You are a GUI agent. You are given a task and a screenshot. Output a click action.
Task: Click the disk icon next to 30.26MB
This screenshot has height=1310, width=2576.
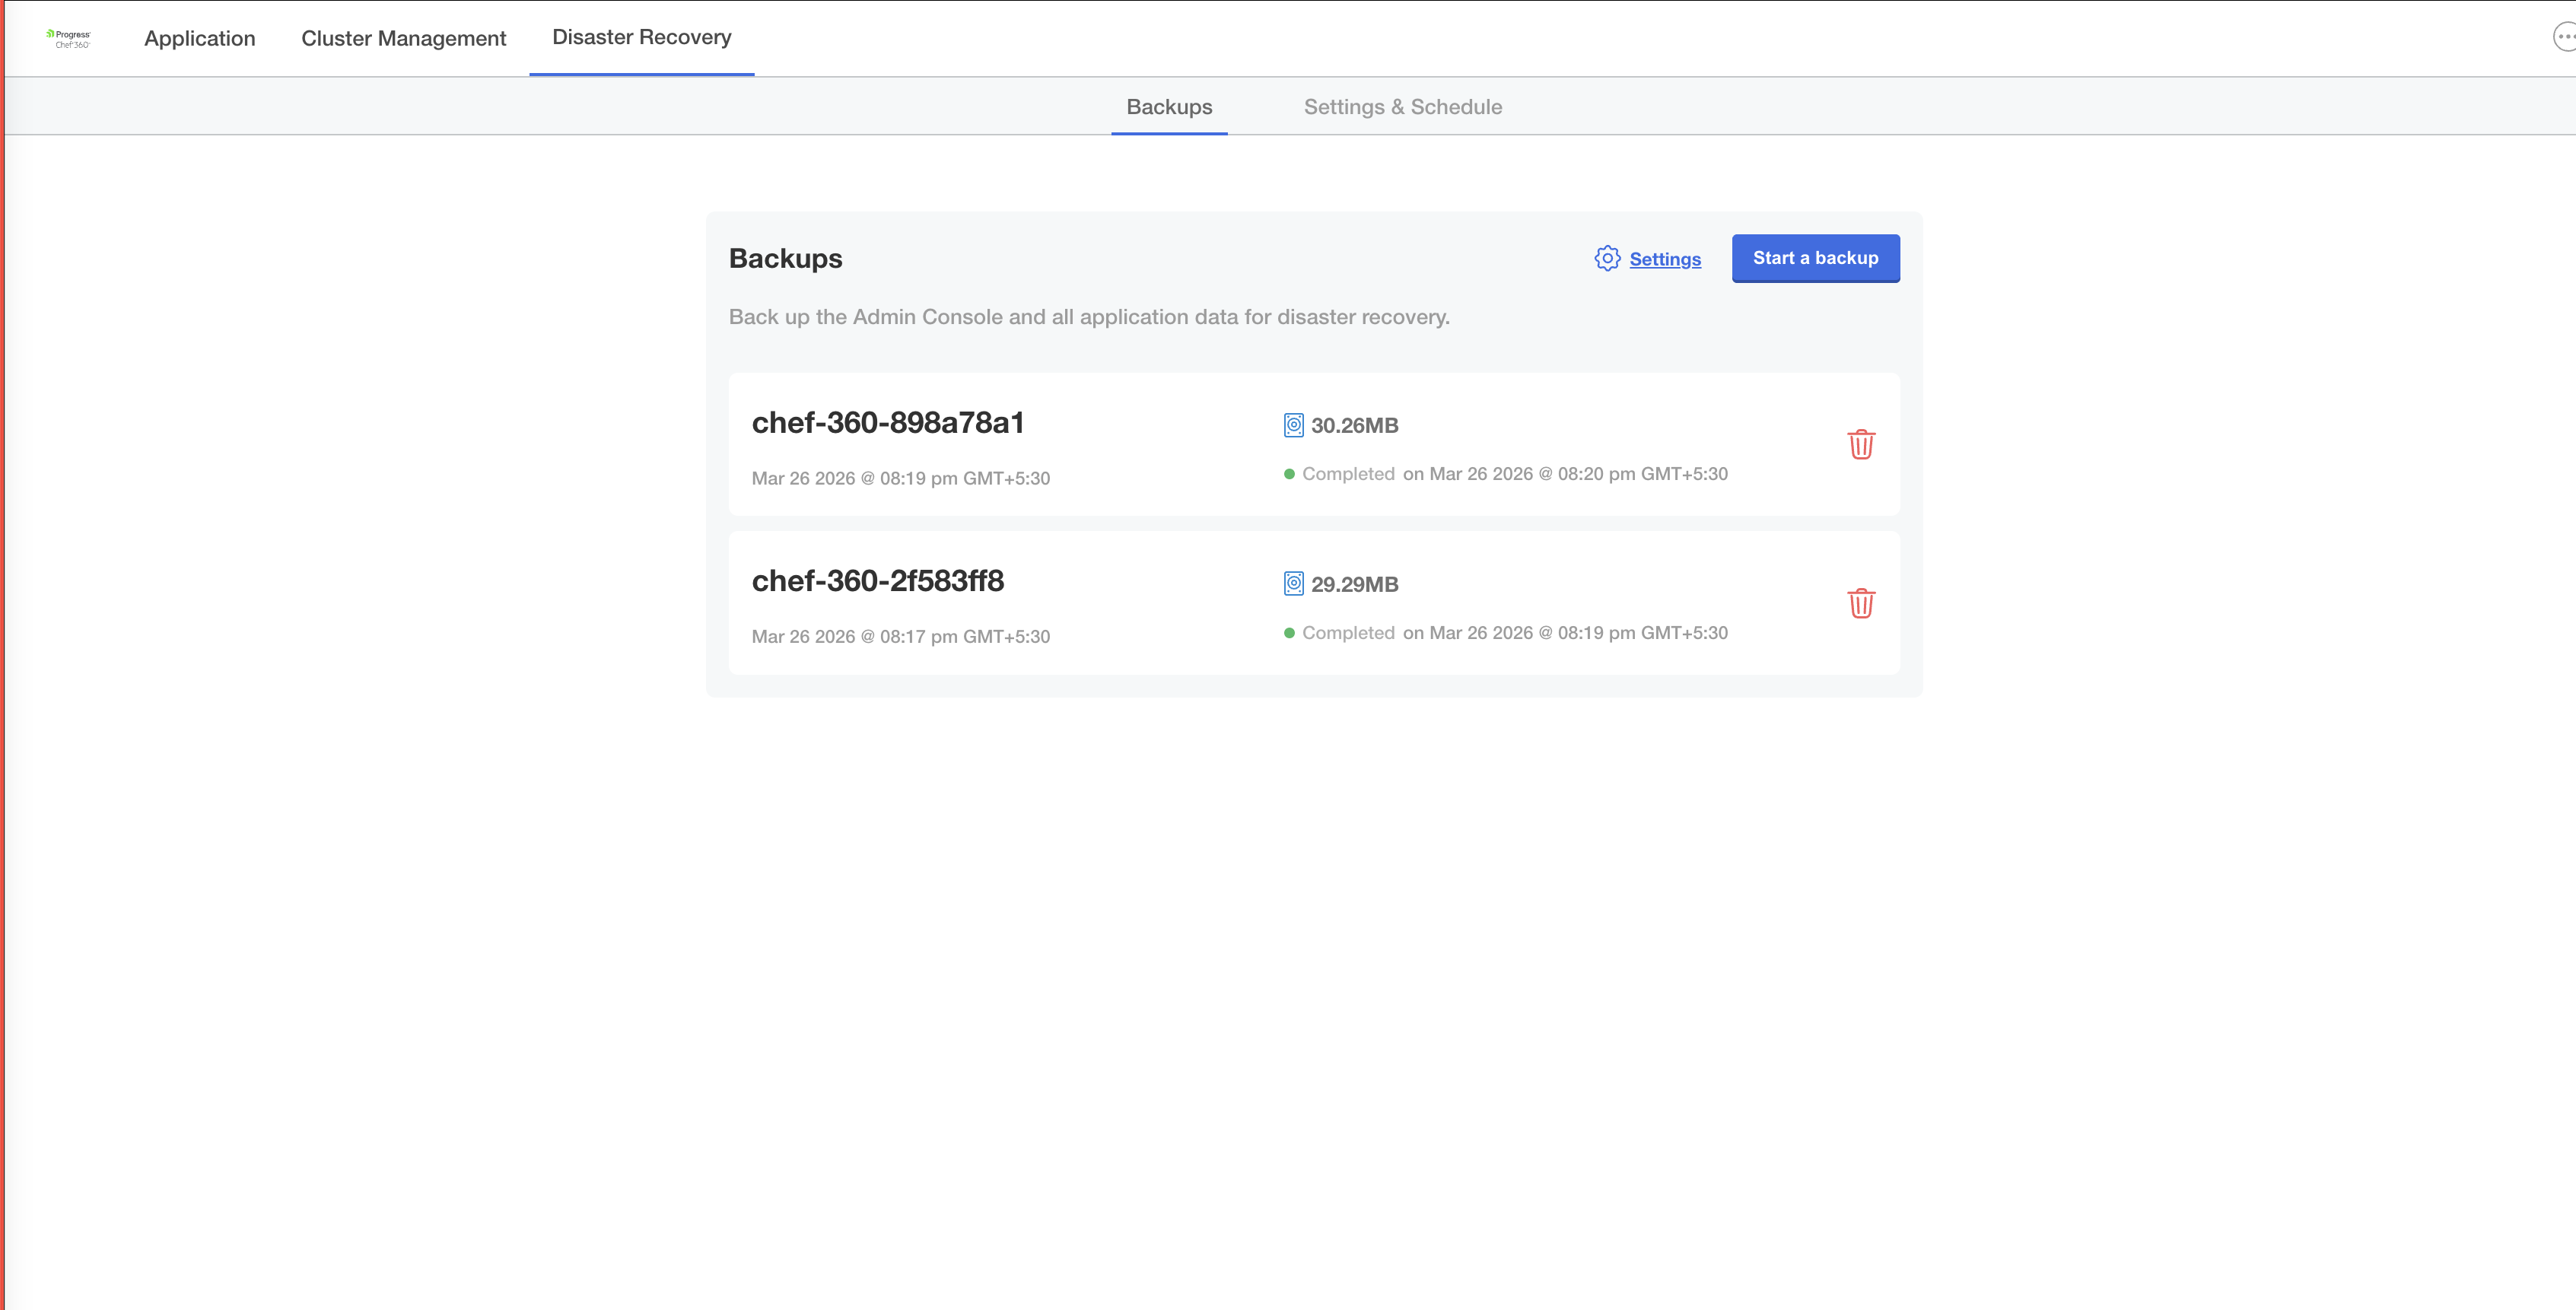click(1292, 424)
